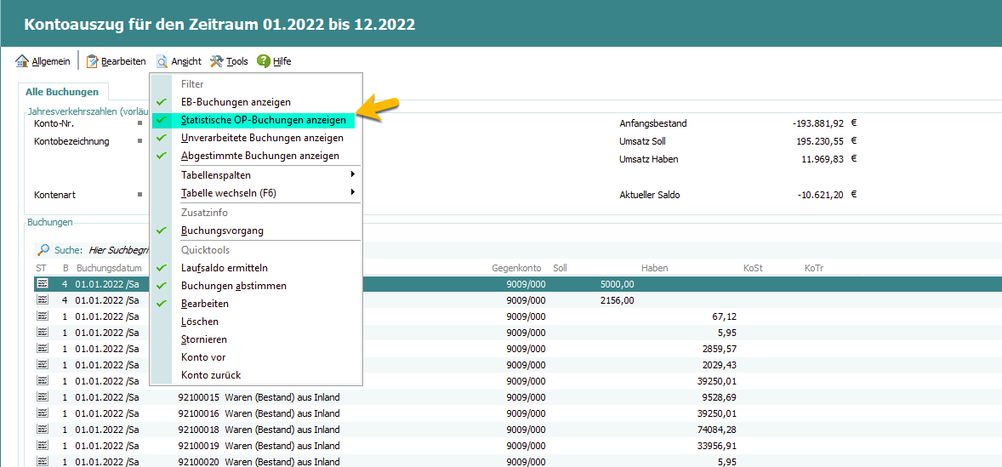
Task: Choose Konto vor in Quicktools
Action: pos(203,357)
